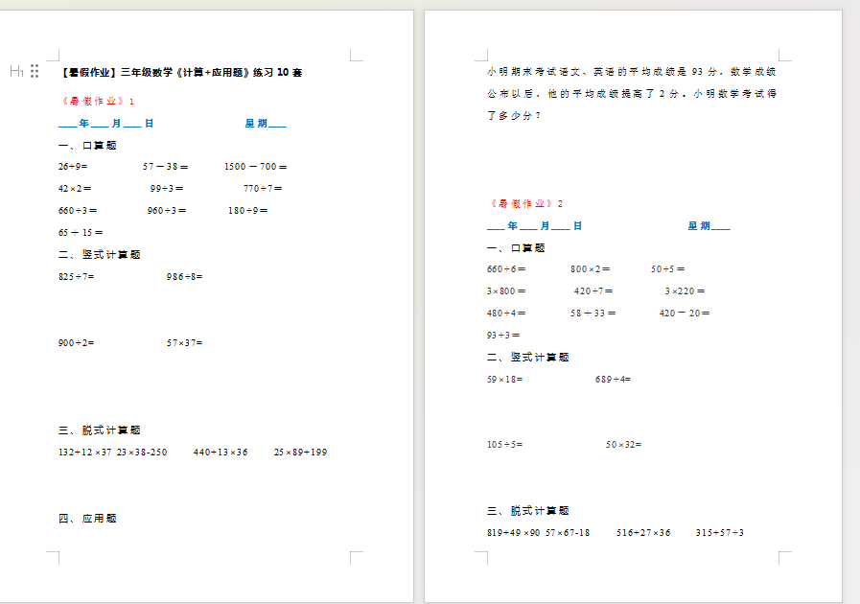860x604 pixels.
Task: Click the word problem paragraph about 小明
Action: (631, 94)
